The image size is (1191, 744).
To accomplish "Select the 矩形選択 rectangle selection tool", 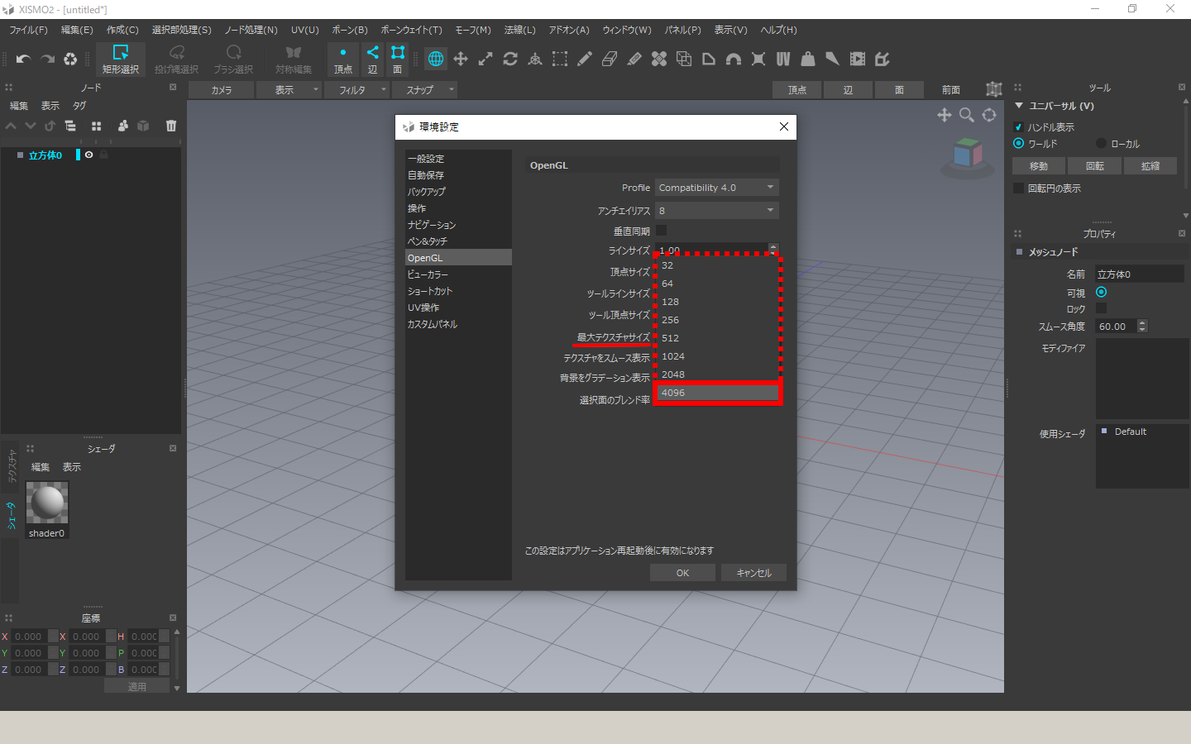I will tap(121, 60).
